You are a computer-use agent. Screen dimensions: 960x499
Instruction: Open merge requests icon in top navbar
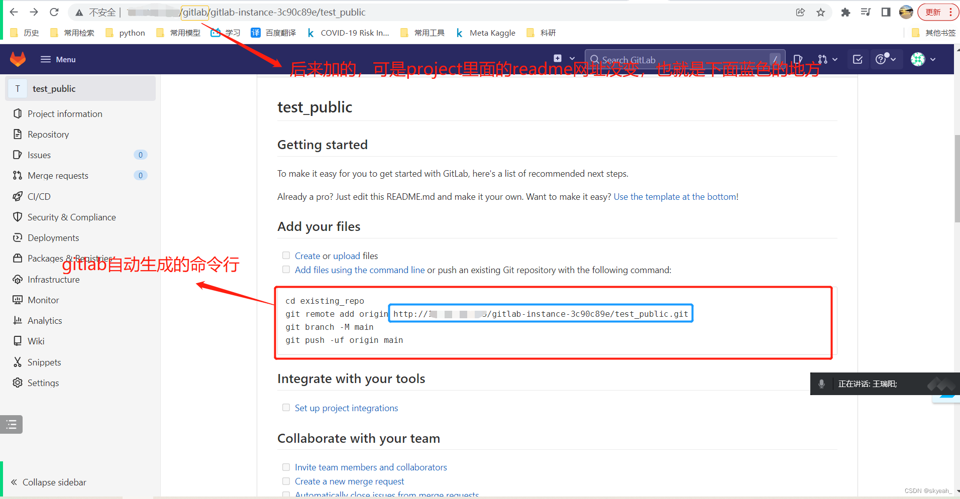click(x=822, y=59)
